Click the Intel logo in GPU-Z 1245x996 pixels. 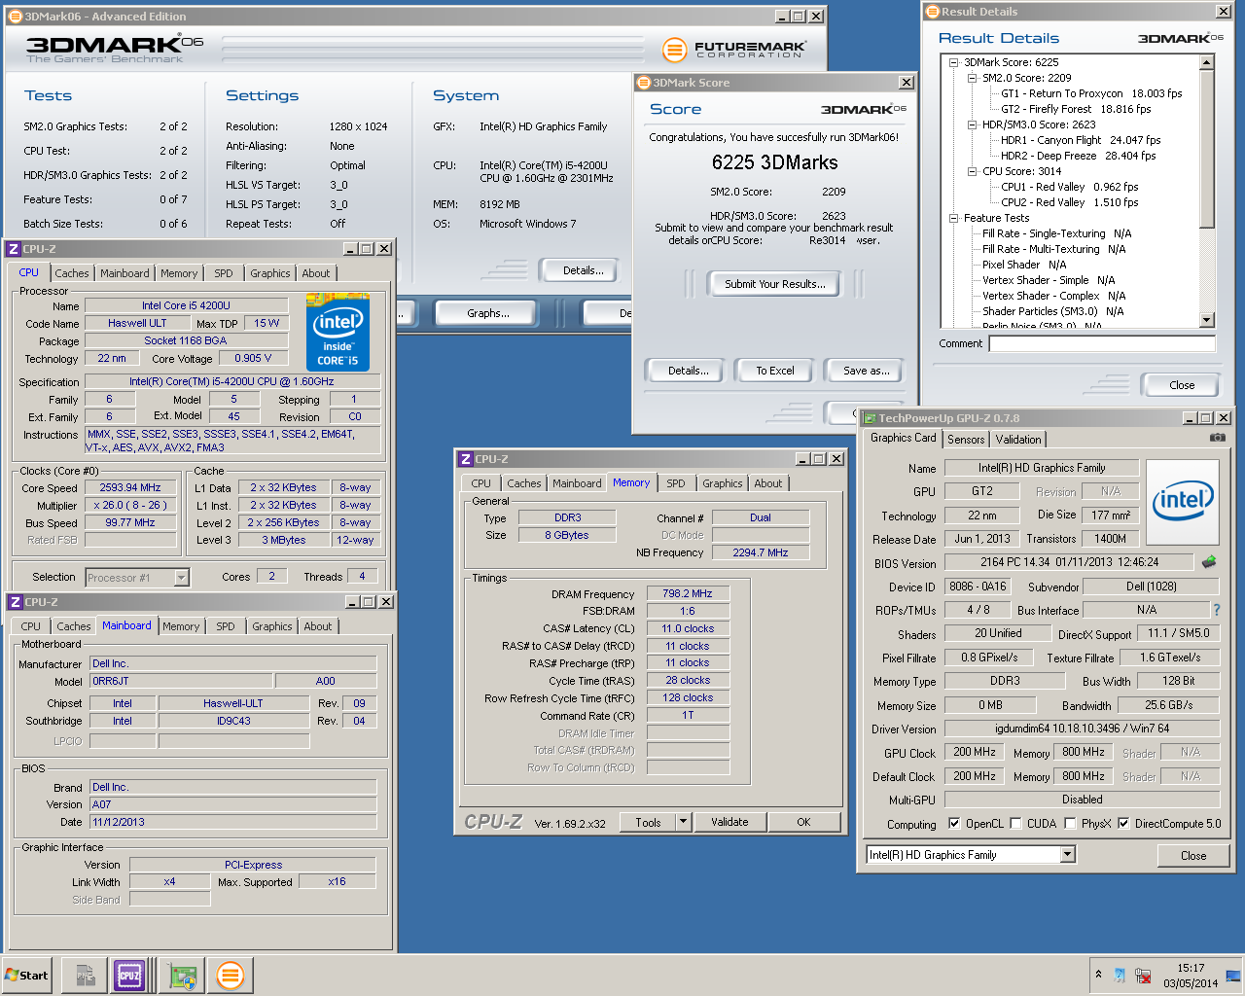pos(1183,500)
